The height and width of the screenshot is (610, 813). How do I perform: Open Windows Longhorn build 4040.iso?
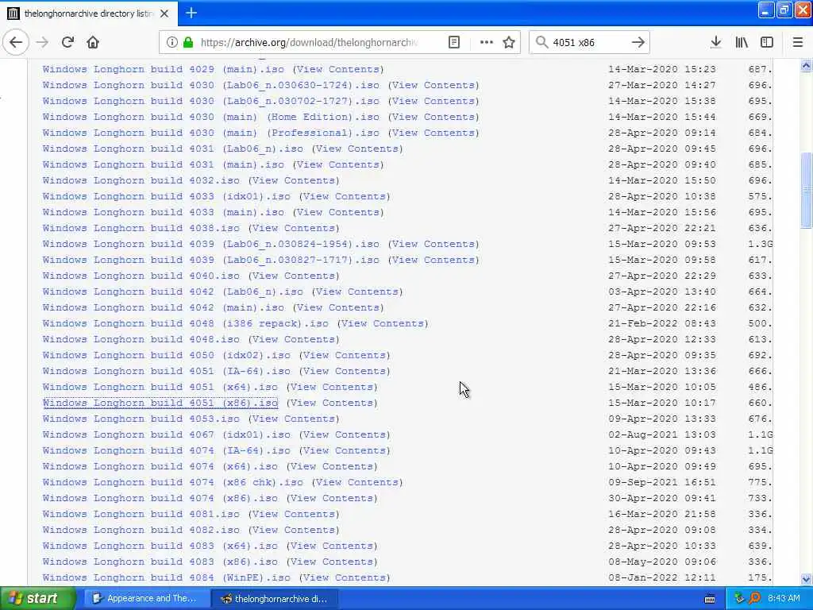click(x=141, y=276)
